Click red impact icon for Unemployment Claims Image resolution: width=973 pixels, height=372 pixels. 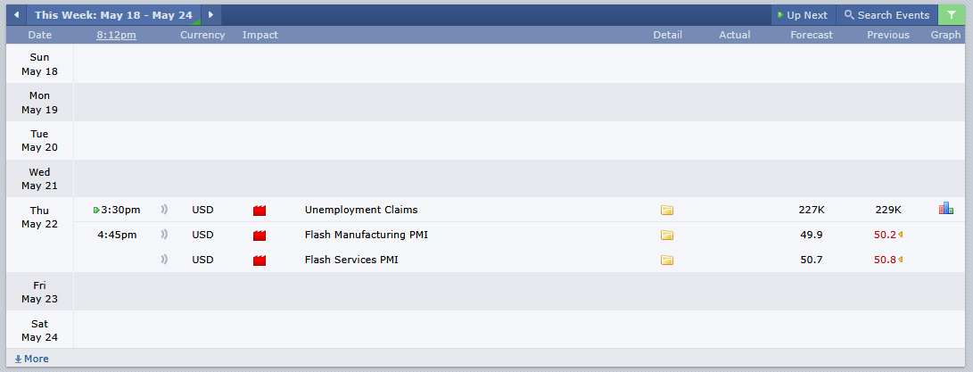click(260, 211)
